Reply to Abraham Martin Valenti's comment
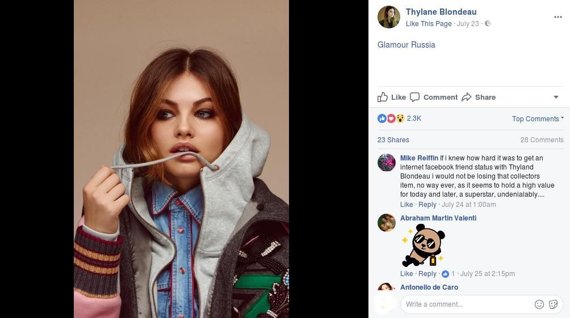 click(x=428, y=274)
